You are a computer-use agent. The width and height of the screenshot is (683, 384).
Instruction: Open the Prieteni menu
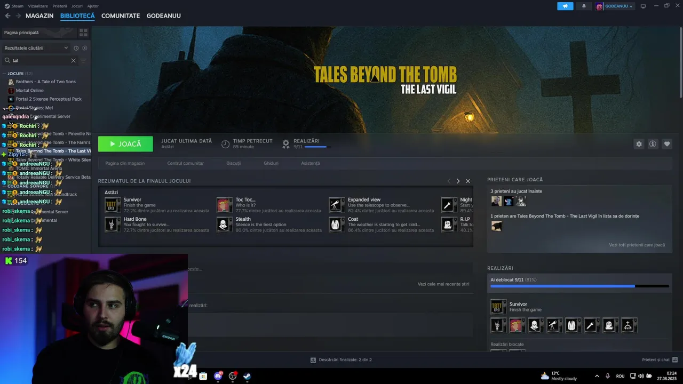60,6
